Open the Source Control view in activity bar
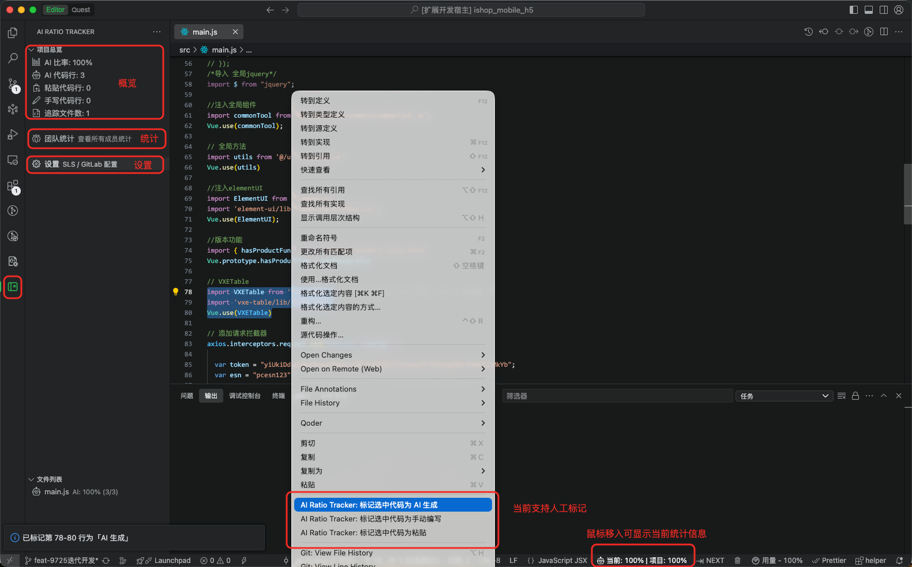The height and width of the screenshot is (567, 912). (x=13, y=84)
